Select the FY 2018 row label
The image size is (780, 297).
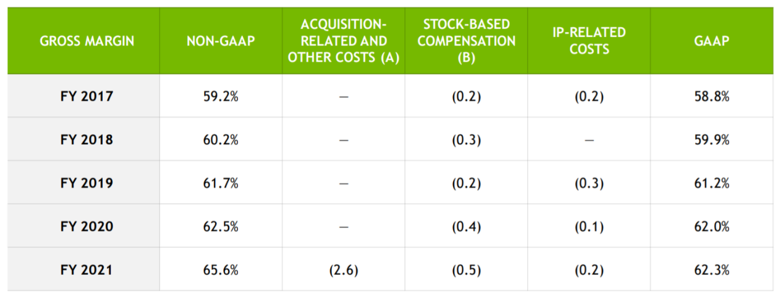coord(87,140)
